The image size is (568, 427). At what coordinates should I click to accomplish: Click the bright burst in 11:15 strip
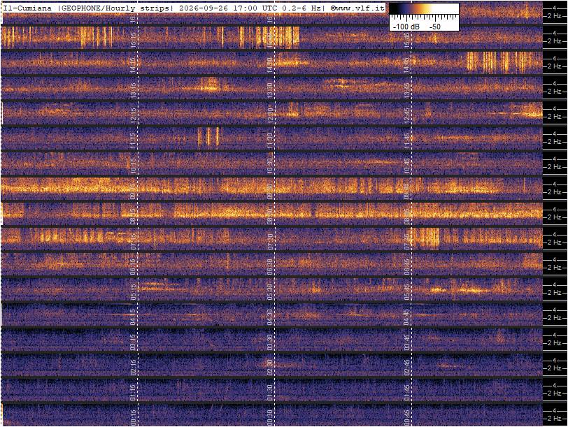[x=208, y=137]
